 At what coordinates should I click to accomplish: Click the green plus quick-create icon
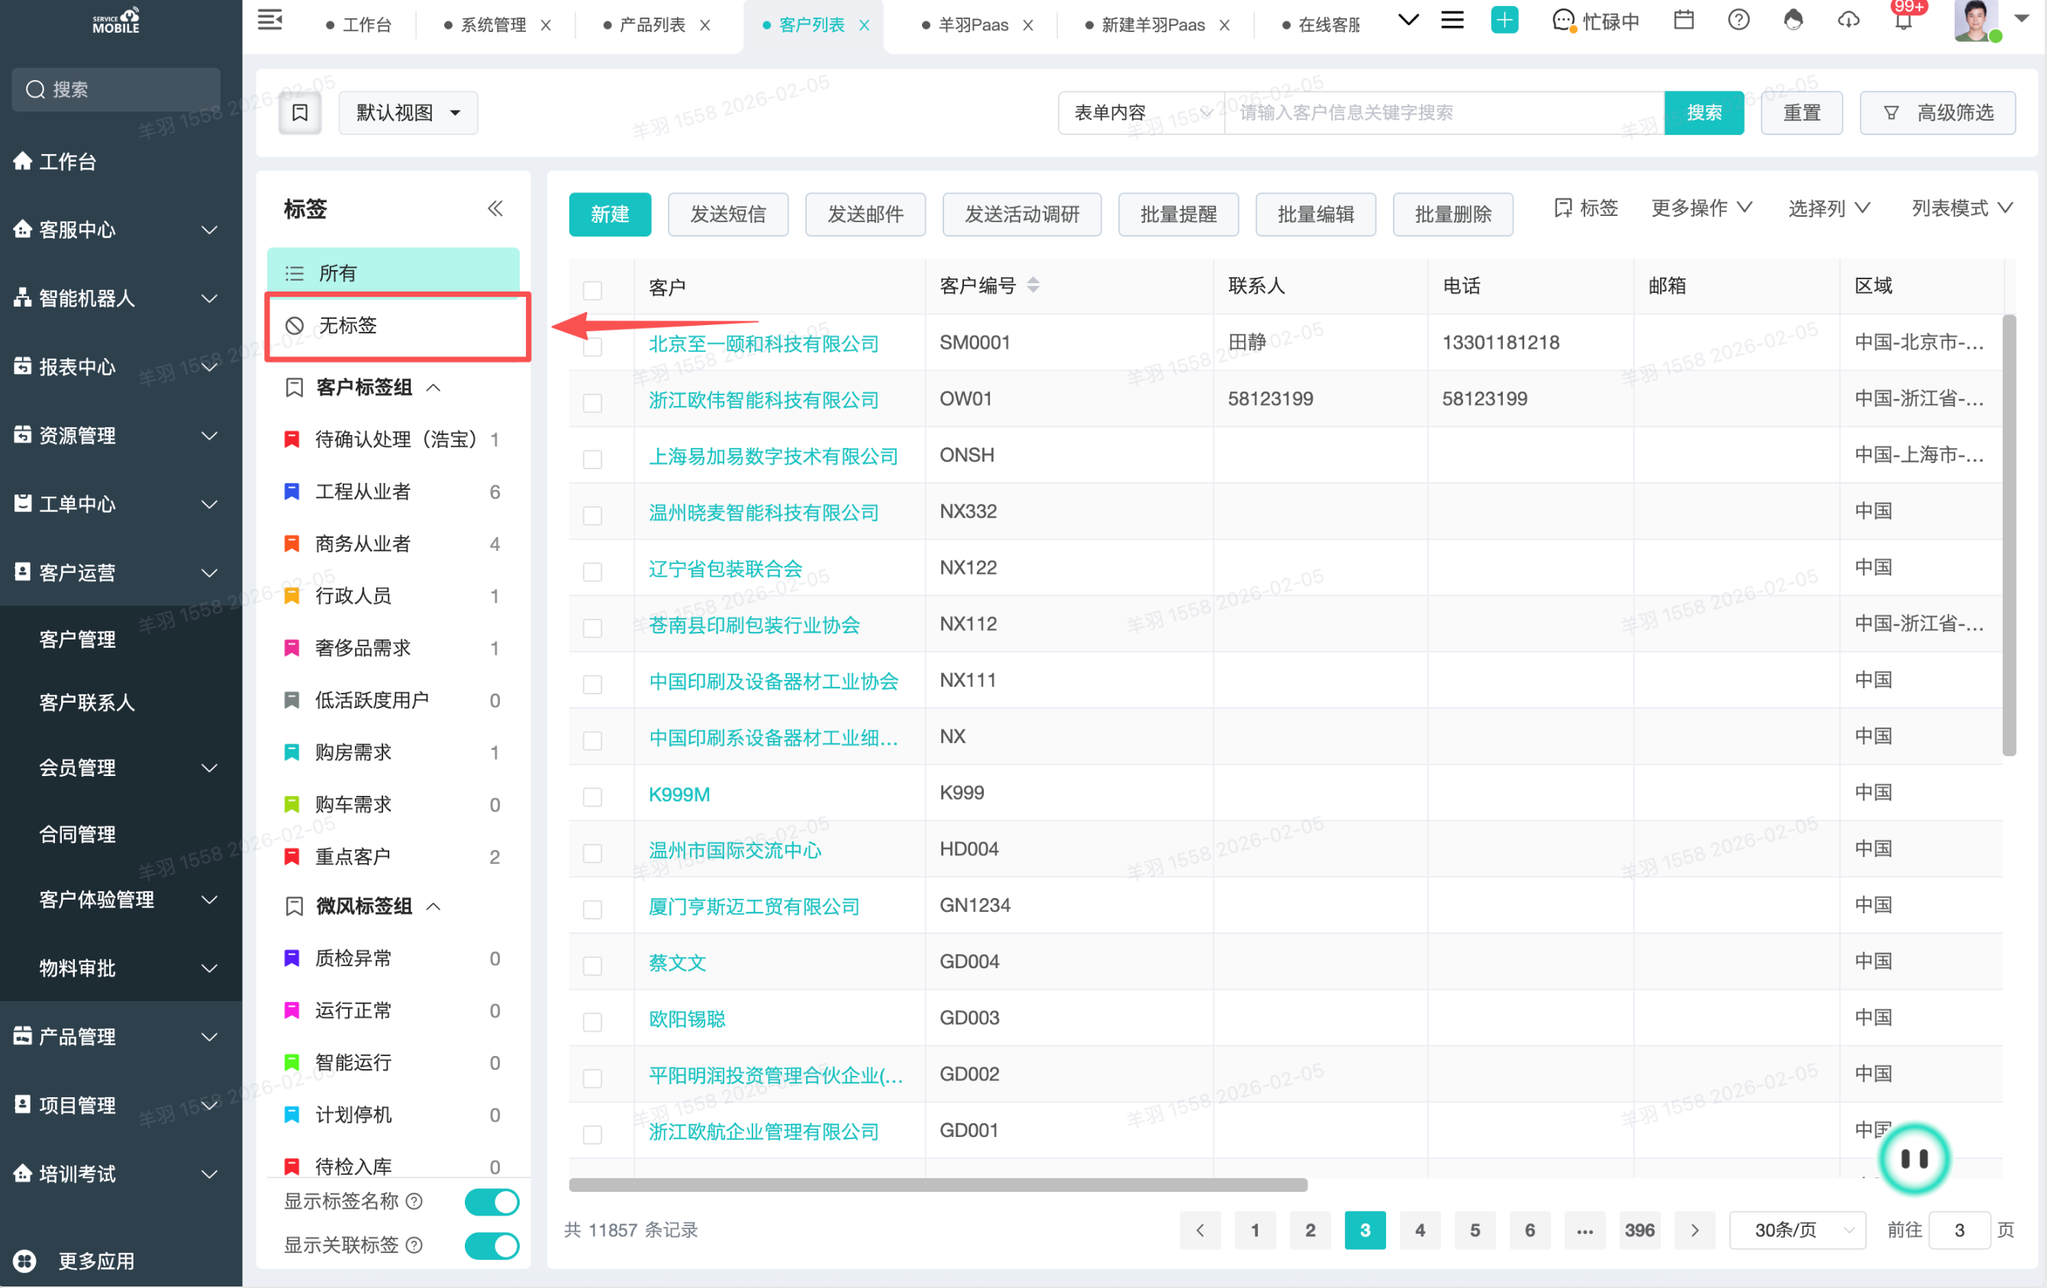1504,20
